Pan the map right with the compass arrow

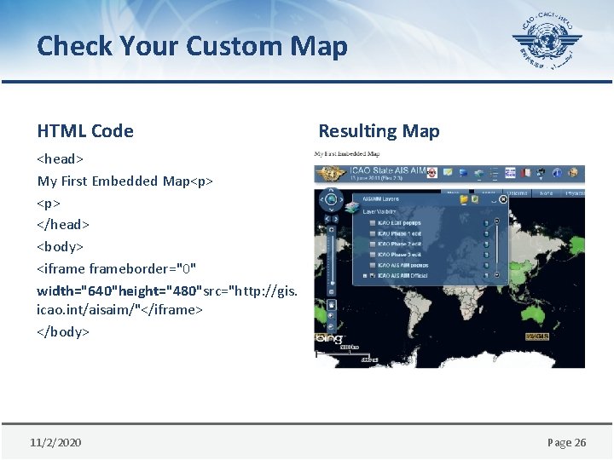pyautogui.click(x=340, y=199)
